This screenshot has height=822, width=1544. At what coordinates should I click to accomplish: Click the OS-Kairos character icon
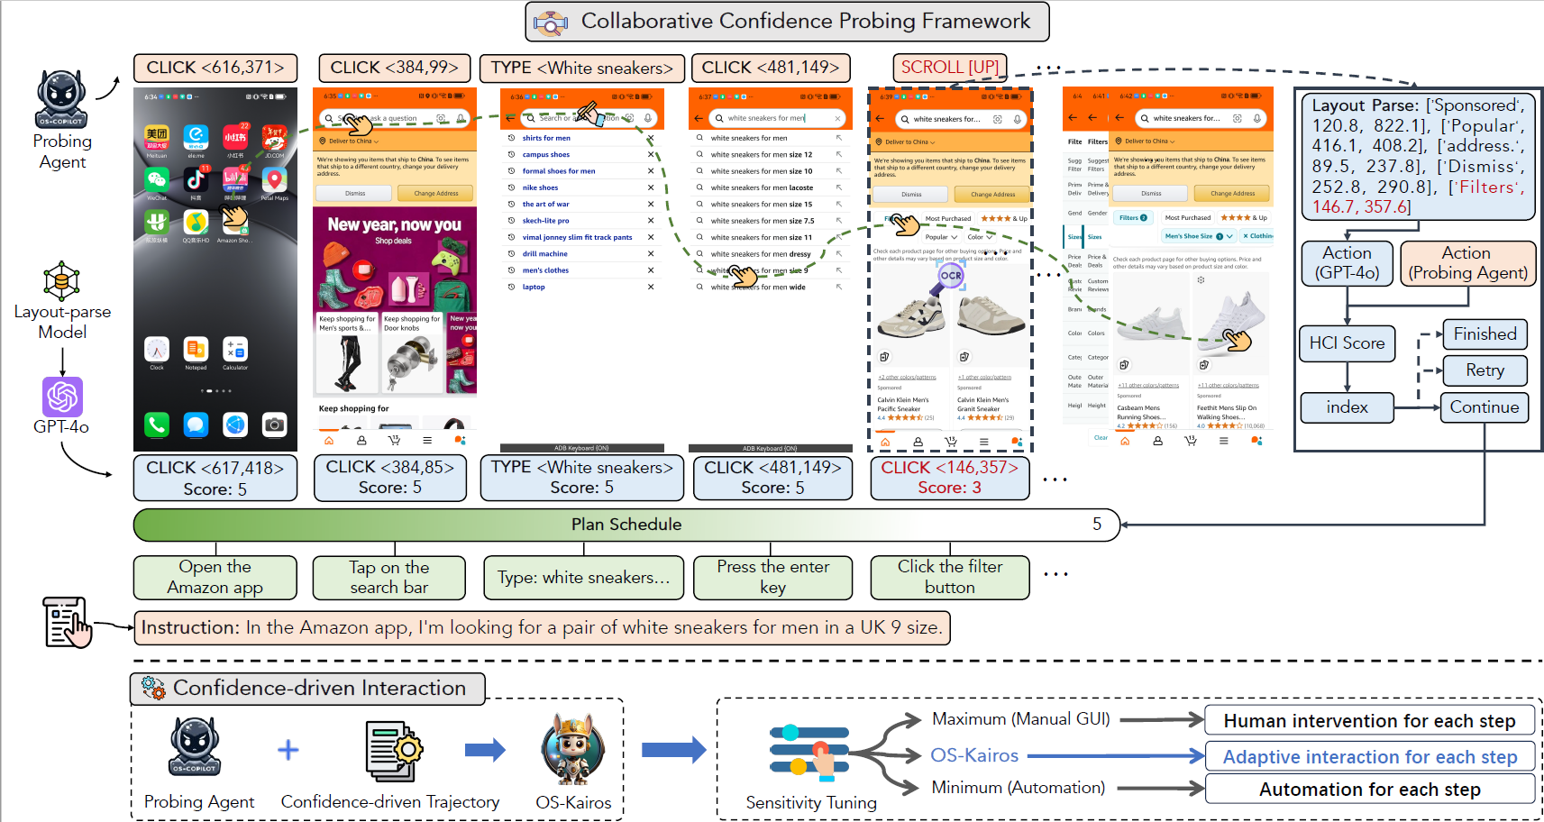tap(573, 749)
